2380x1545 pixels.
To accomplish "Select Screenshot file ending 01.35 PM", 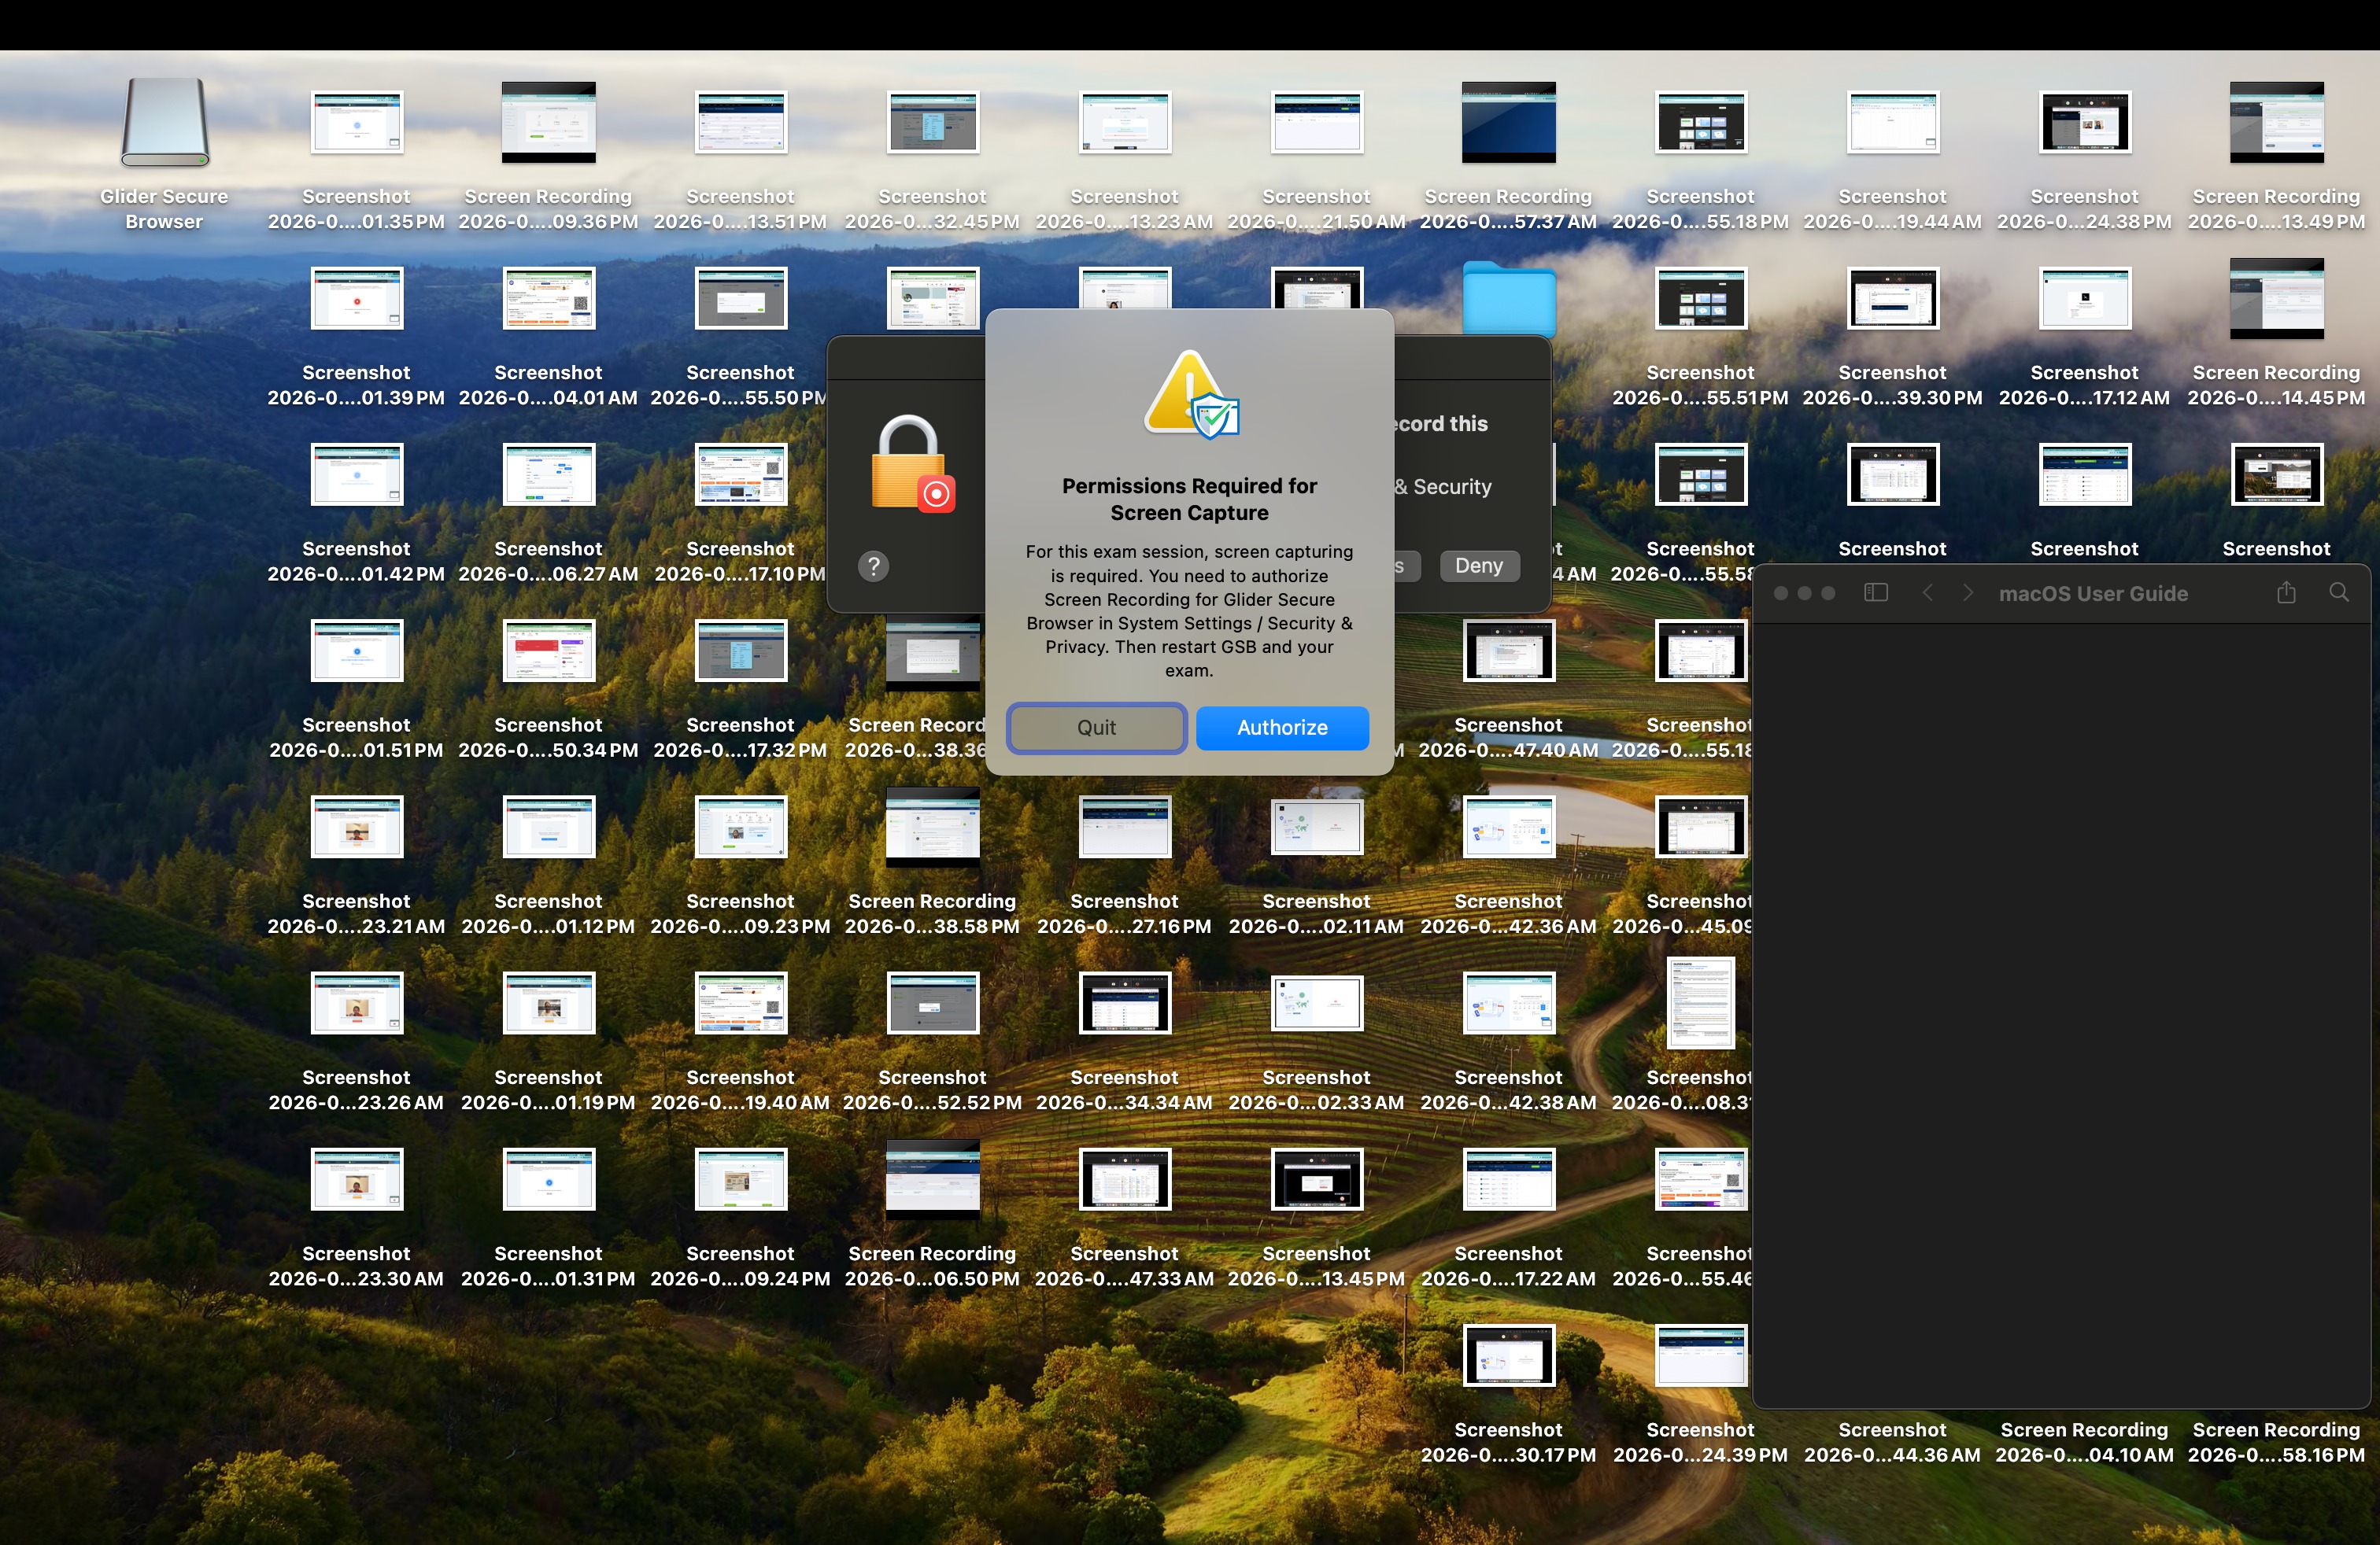I will [357, 122].
